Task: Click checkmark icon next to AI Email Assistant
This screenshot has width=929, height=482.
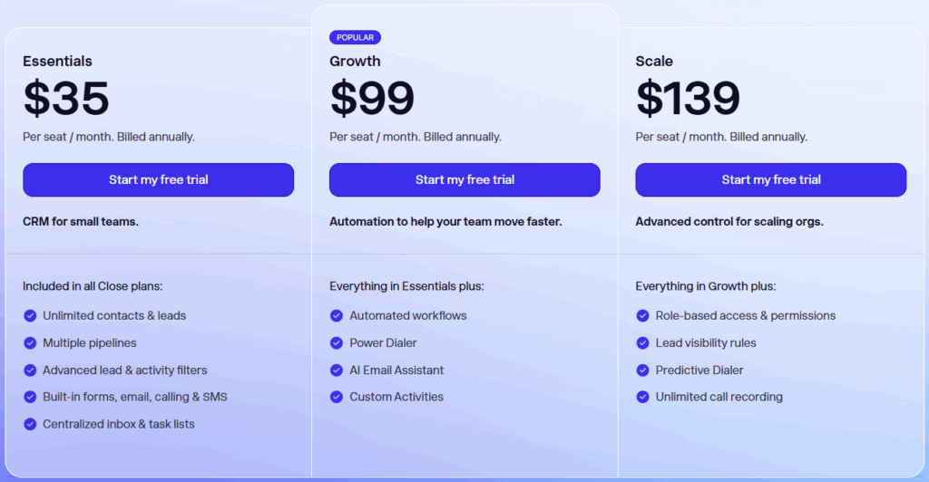Action: pos(337,370)
